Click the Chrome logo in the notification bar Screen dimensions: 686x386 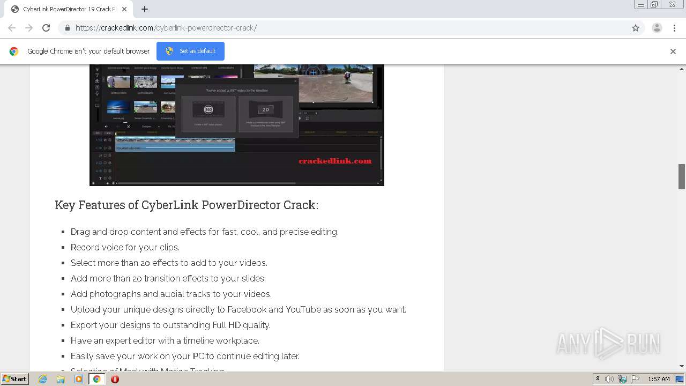[14, 51]
